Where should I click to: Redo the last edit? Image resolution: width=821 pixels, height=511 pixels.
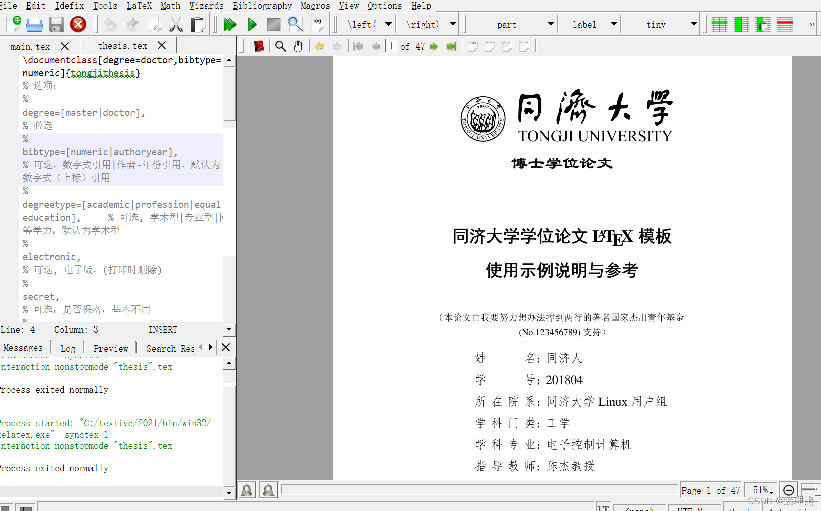(132, 24)
